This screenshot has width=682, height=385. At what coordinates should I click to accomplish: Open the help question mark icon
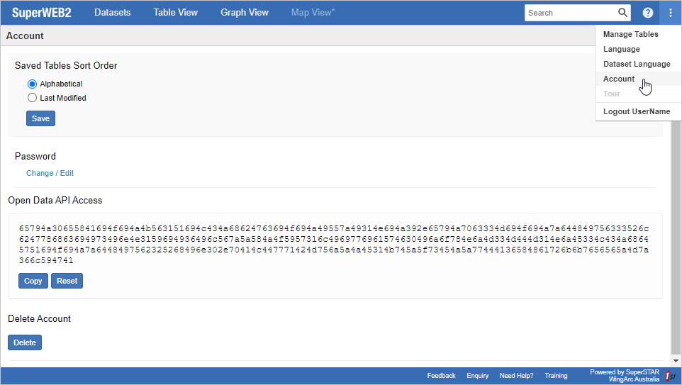pyautogui.click(x=647, y=13)
